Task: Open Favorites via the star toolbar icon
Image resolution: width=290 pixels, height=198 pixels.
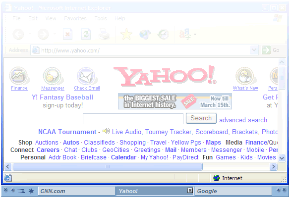Action: pos(126,34)
